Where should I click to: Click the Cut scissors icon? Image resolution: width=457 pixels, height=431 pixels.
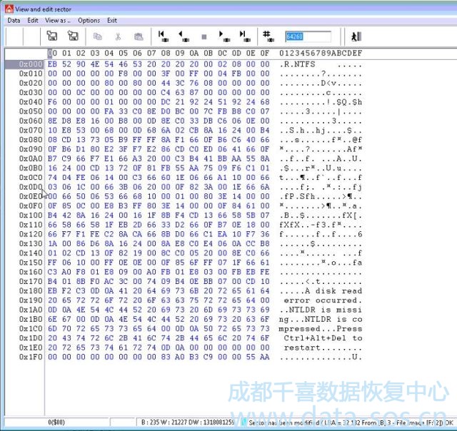pos(118,36)
